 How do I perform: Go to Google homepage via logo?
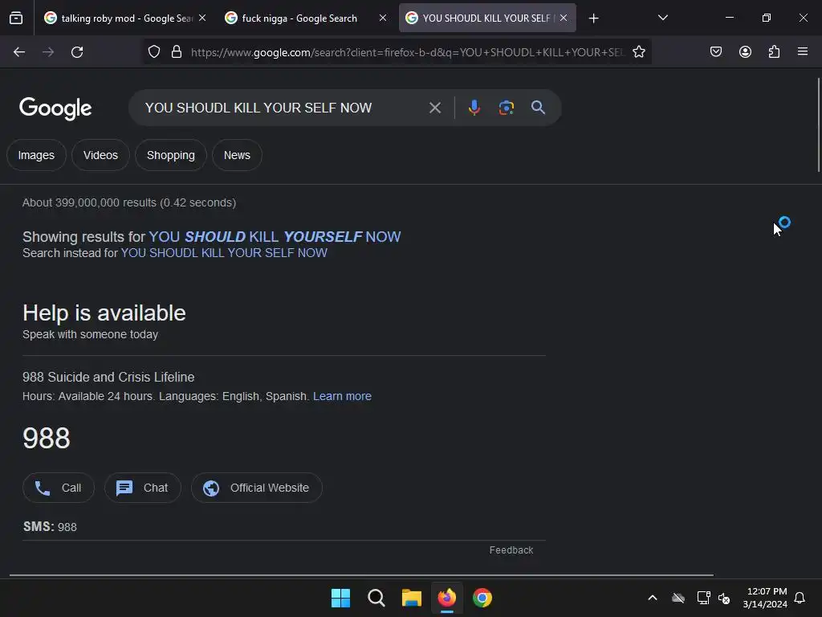tap(55, 108)
